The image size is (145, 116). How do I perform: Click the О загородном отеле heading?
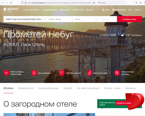(40, 104)
